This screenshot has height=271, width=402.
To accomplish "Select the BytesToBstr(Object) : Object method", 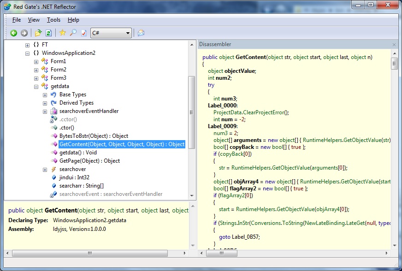I will point(94,136).
